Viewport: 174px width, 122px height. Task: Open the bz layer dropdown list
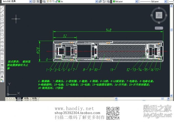[96, 1]
